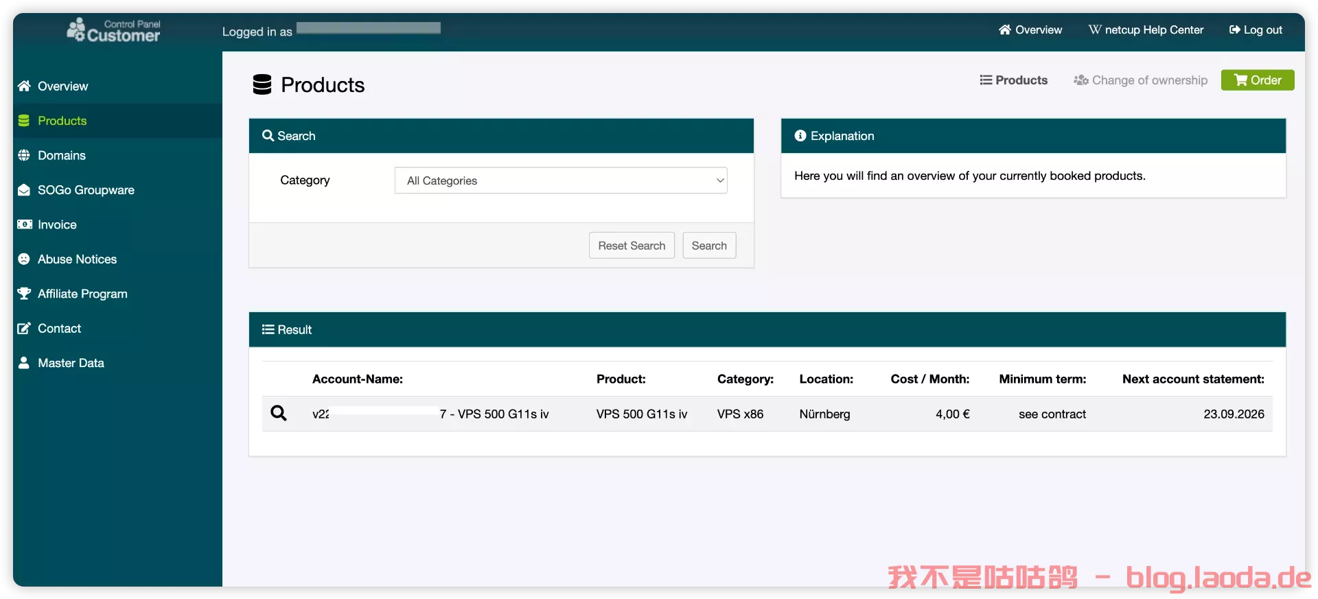Image resolution: width=1318 pixels, height=599 pixels.
Task: Open the All Categories dropdown
Action: point(560,180)
